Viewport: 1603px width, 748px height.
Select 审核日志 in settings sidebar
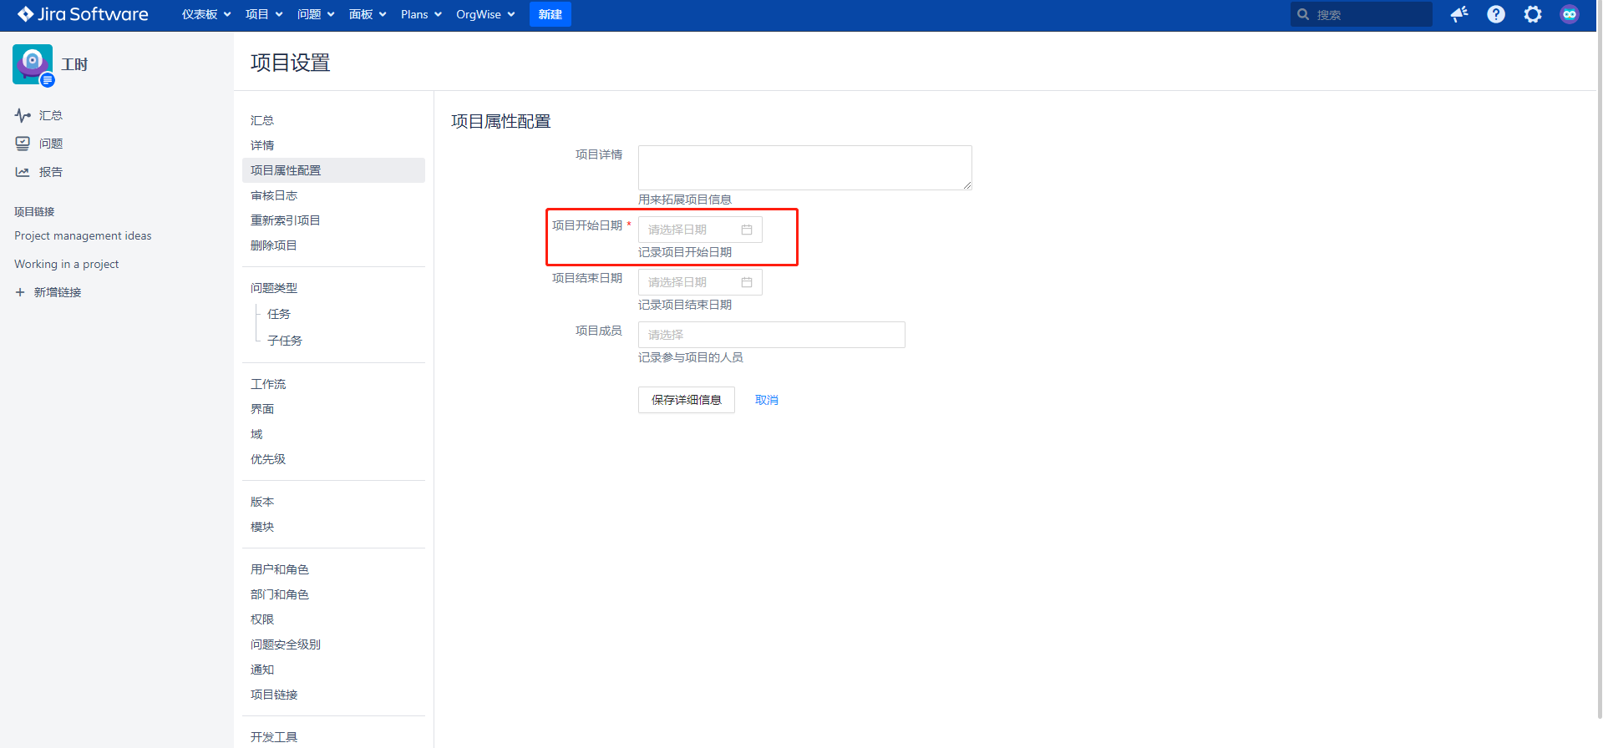pos(274,195)
